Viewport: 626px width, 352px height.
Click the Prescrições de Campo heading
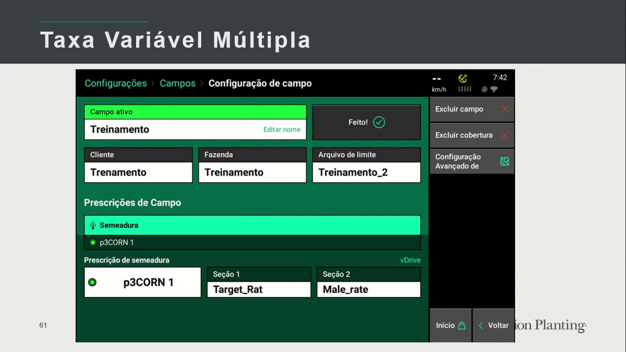pos(133,202)
